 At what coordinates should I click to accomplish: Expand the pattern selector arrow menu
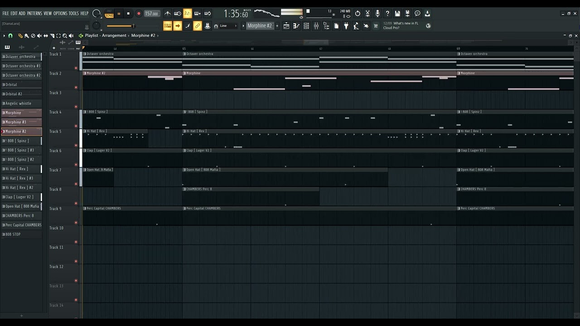coord(243,26)
